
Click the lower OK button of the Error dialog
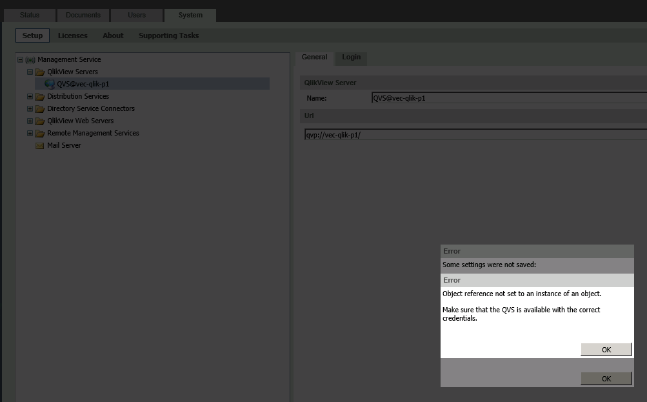[x=606, y=379]
